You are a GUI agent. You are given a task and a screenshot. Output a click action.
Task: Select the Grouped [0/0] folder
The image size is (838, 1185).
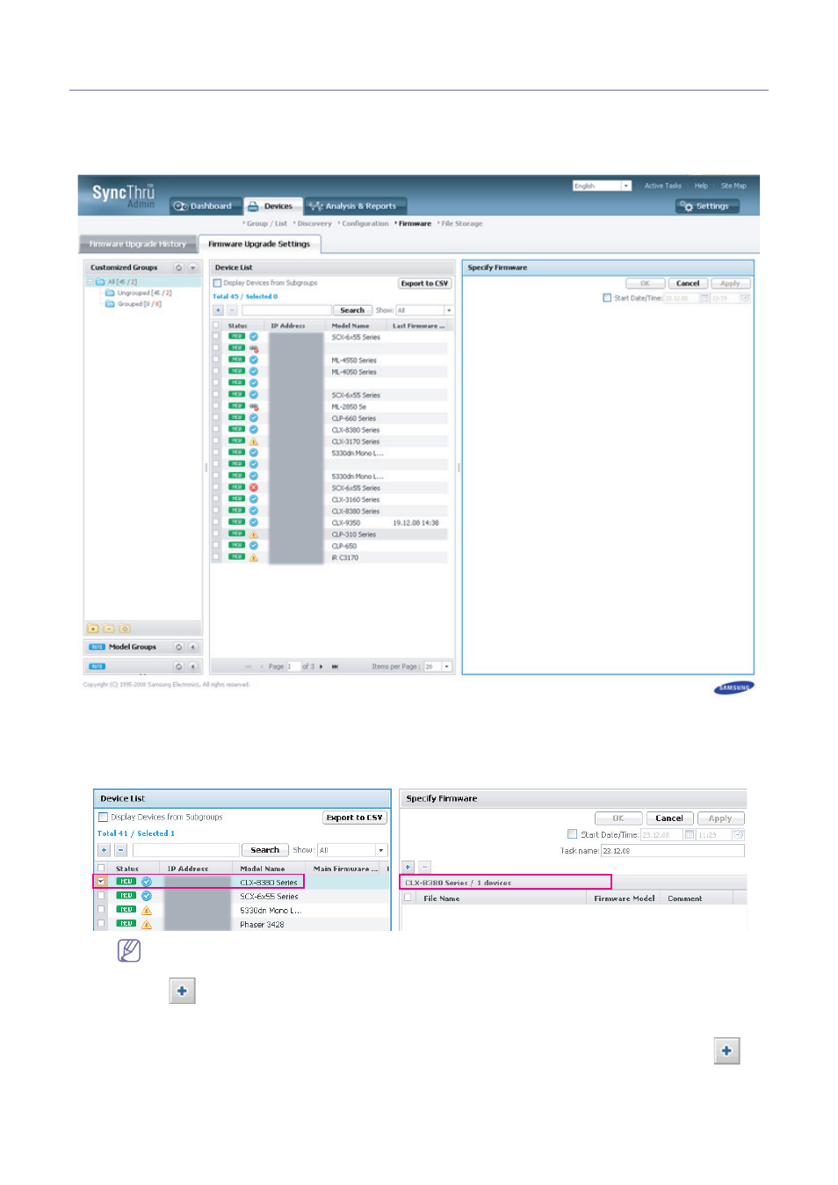pyautogui.click(x=134, y=304)
